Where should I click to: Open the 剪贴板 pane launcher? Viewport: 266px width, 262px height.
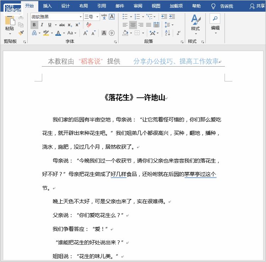[x=24, y=42]
